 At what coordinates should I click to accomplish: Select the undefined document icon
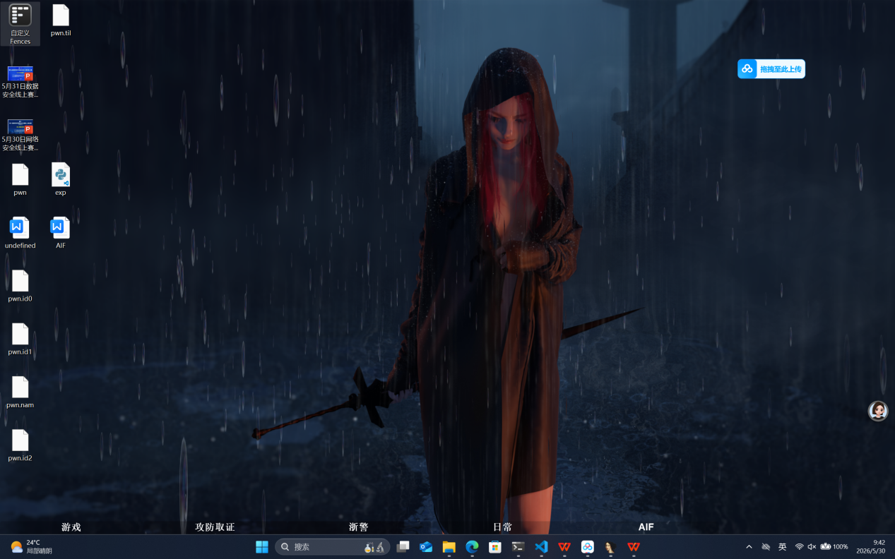tap(20, 233)
